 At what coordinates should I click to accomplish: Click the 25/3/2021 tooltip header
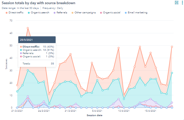(x=37, y=40)
